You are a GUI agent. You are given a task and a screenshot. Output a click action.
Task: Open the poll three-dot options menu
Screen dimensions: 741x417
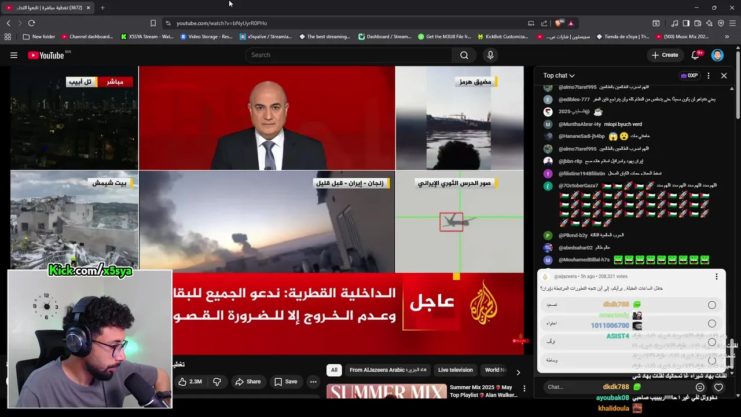(716, 277)
